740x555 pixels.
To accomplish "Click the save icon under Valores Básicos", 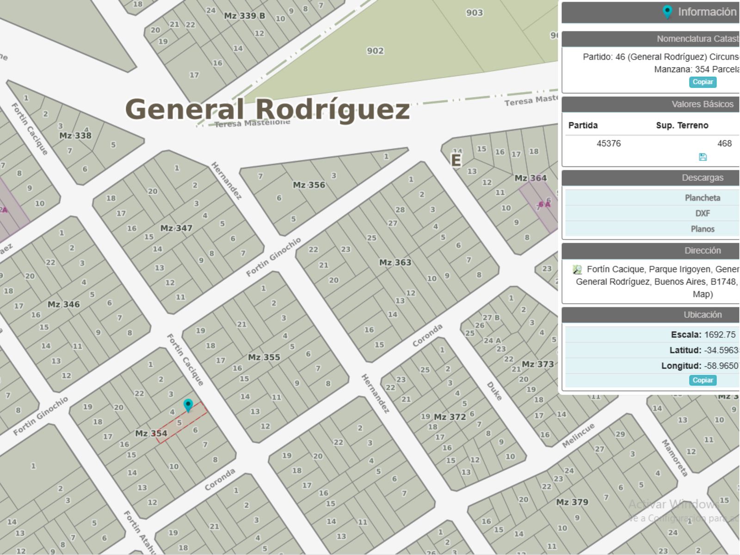I will pyautogui.click(x=703, y=157).
